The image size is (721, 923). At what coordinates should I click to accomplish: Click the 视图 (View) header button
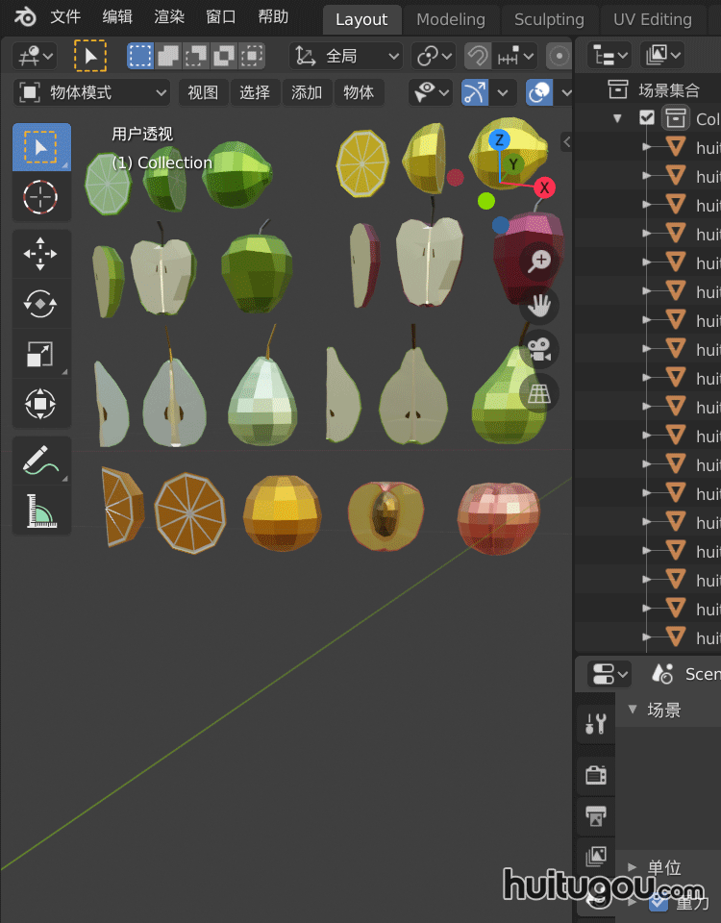coord(203,92)
